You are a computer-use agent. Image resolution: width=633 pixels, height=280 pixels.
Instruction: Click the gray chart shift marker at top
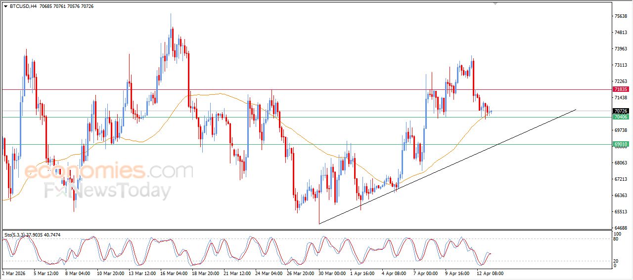click(x=495, y=3)
